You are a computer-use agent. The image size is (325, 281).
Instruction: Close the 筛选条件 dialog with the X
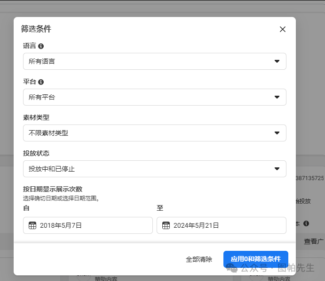coord(283,29)
